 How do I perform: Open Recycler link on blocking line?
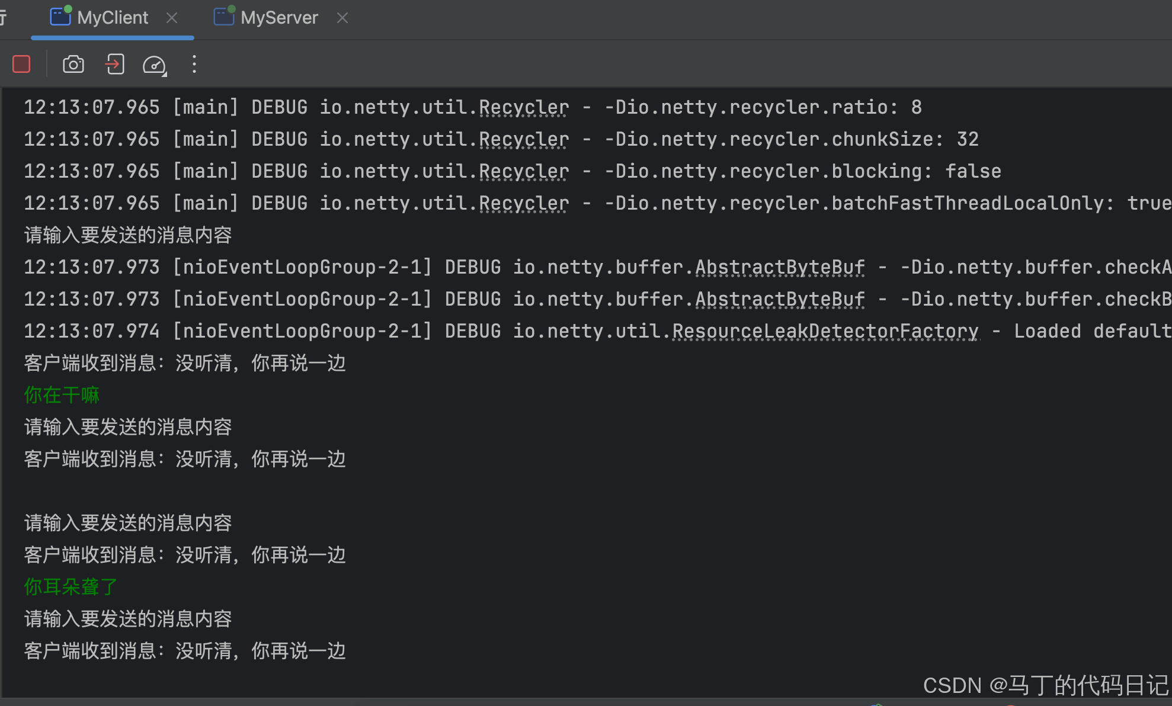pyautogui.click(x=524, y=171)
